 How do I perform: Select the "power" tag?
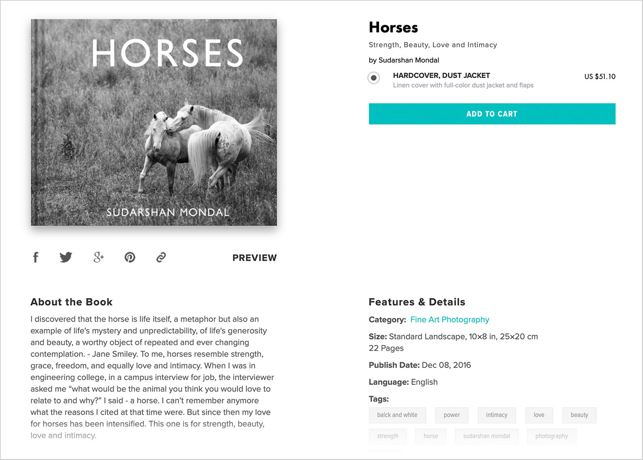(451, 415)
